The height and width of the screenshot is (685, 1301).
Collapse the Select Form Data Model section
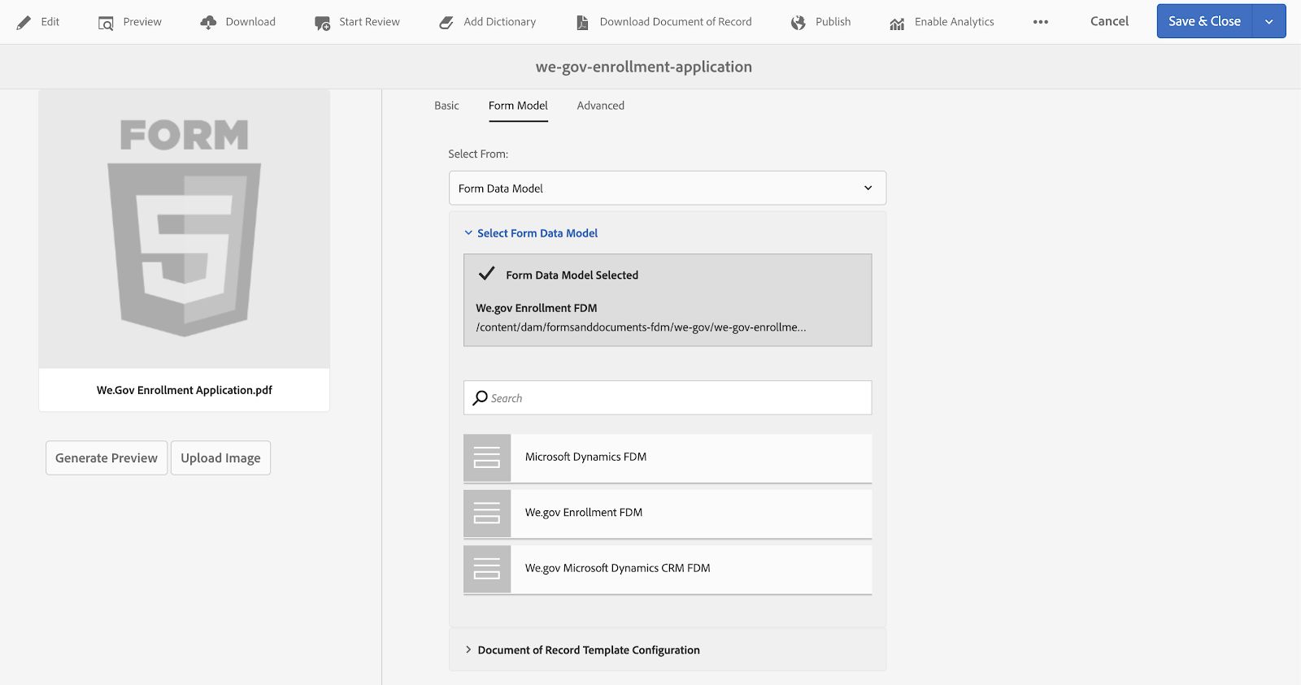click(468, 233)
